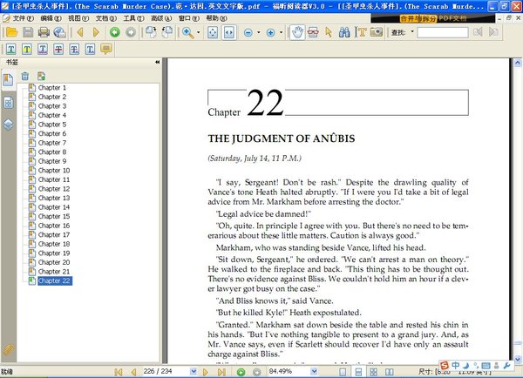Click the zoom out minus button

pyautogui.click(x=248, y=32)
